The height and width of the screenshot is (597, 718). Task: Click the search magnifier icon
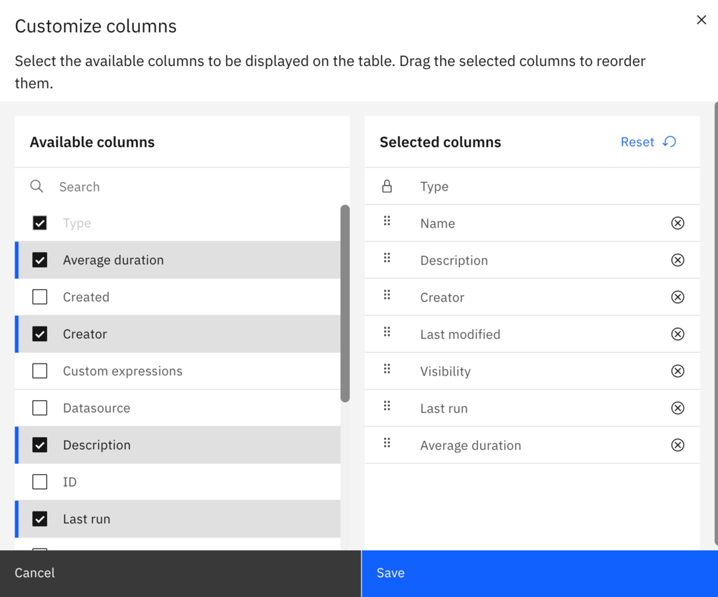(37, 186)
